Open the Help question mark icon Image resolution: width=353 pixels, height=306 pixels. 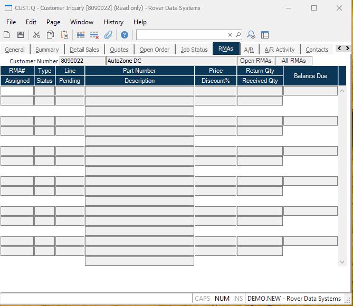[x=125, y=35]
